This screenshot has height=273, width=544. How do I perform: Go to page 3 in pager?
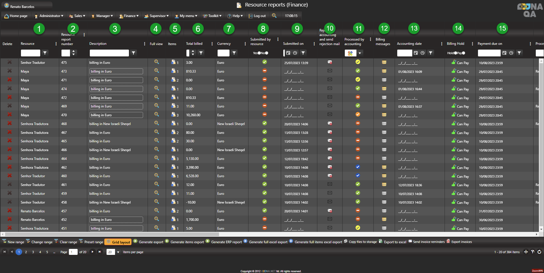coord(33,252)
